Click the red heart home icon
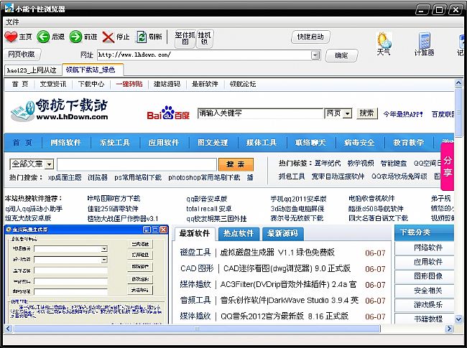 coord(11,37)
